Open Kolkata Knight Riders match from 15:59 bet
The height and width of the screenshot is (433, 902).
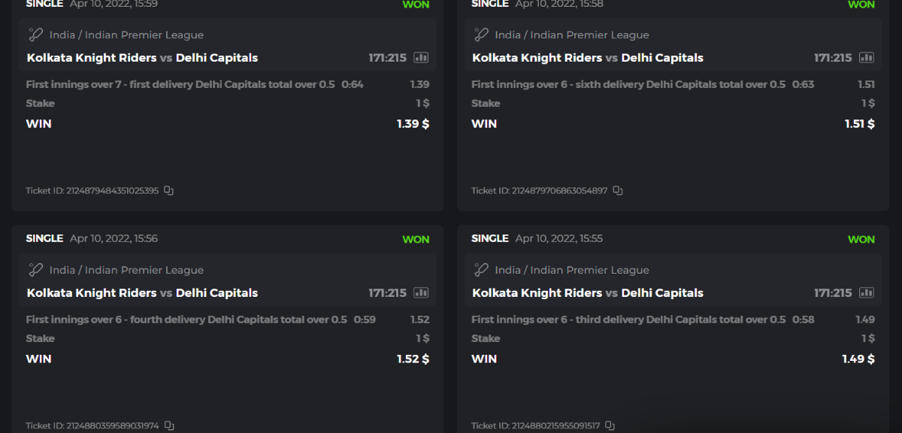pos(92,58)
